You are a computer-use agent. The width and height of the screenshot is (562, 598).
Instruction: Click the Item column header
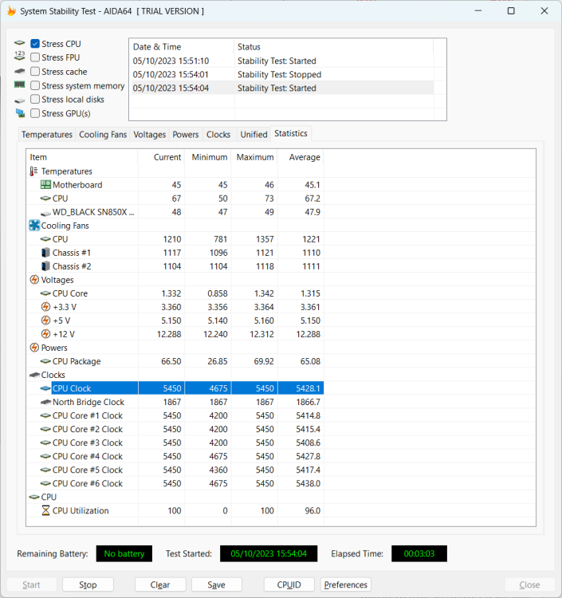(82, 157)
